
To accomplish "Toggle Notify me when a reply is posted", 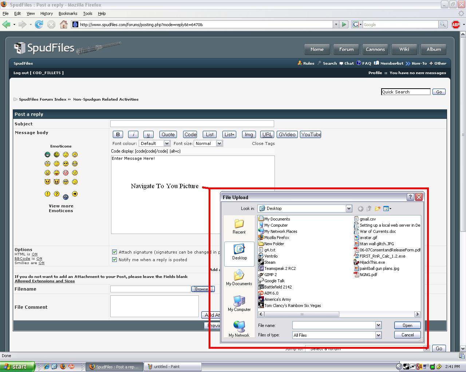I will [115, 260].
